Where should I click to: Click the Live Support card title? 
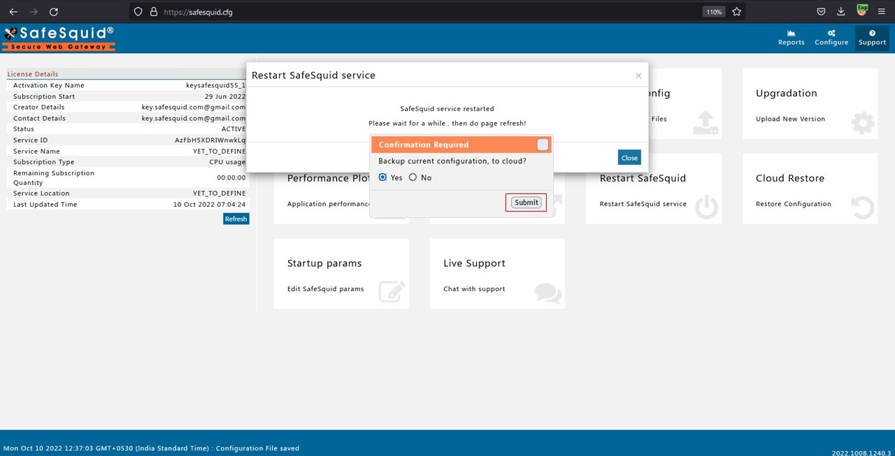click(x=474, y=263)
